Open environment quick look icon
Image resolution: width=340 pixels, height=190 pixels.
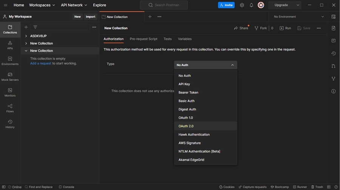click(x=334, y=17)
